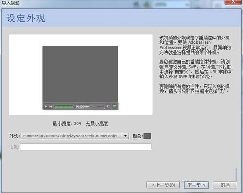Click the skin description text paragraph

(x=195, y=45)
